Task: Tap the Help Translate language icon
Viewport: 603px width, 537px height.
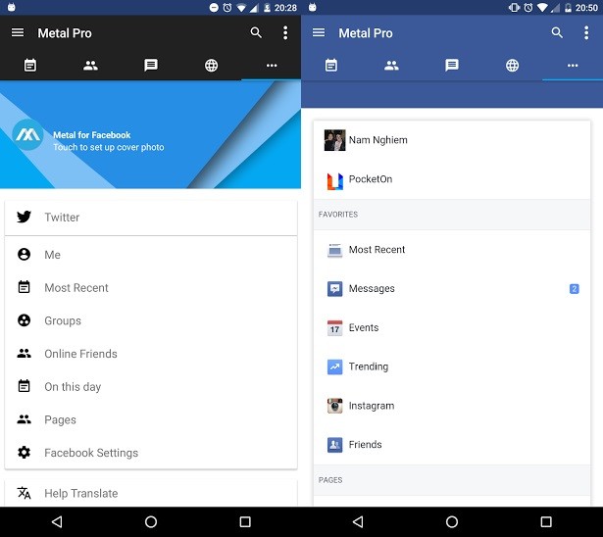Action: pyautogui.click(x=24, y=493)
